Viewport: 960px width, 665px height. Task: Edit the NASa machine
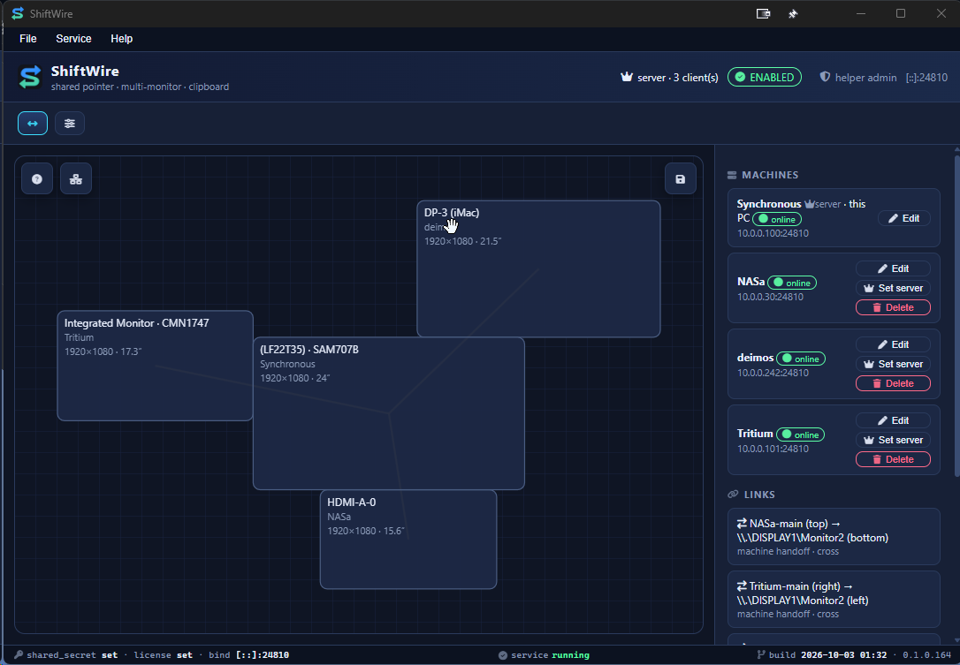pos(893,268)
